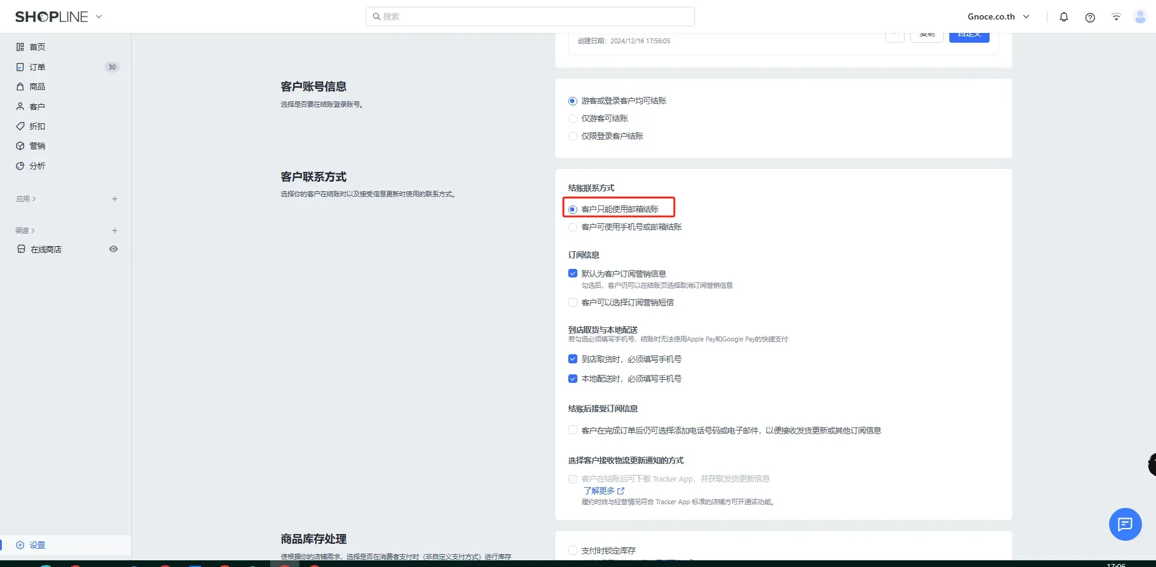Open the 订单 orders menu
Viewport: 1156px width, 567px height.
click(37, 67)
